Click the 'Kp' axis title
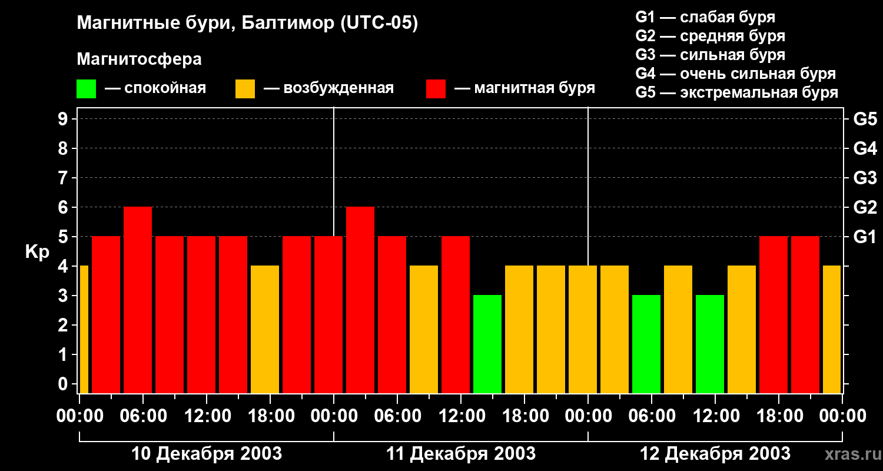The width and height of the screenshot is (883, 471). coord(37,251)
